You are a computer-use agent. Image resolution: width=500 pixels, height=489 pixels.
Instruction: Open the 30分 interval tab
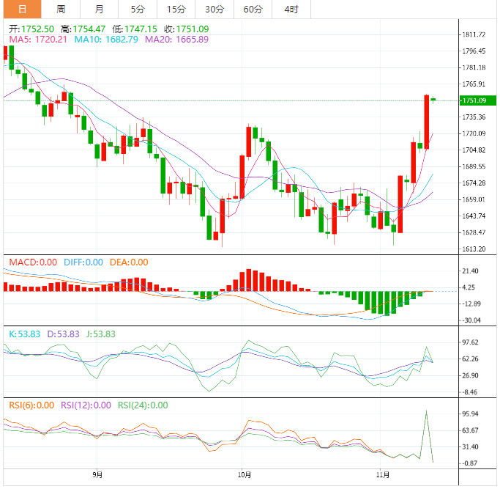click(x=214, y=9)
